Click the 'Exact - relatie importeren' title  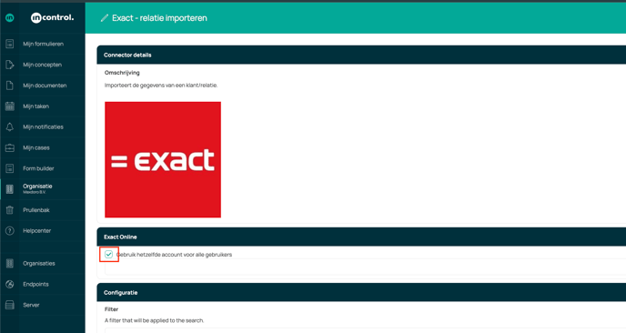click(160, 18)
